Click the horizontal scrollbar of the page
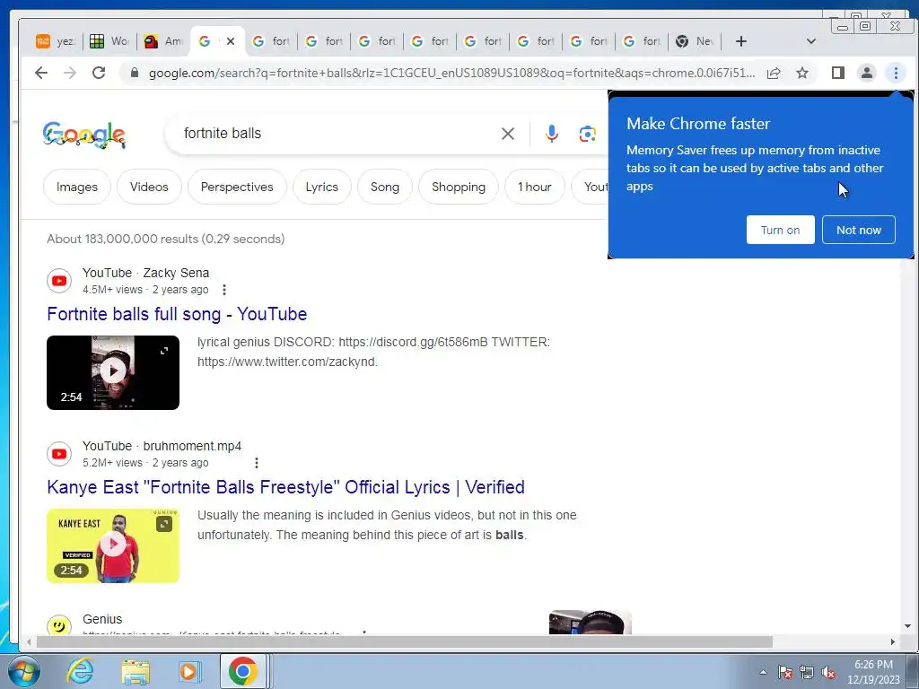The image size is (919, 689). pyautogui.click(x=405, y=642)
